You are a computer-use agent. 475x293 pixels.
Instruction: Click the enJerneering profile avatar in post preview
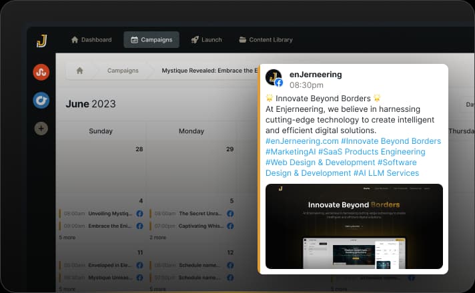pyautogui.click(x=274, y=78)
